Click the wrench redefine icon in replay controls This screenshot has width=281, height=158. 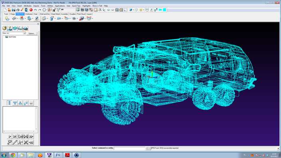(10, 142)
